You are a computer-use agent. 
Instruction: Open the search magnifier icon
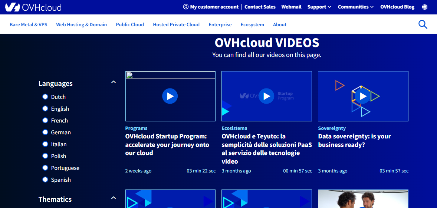point(423,24)
